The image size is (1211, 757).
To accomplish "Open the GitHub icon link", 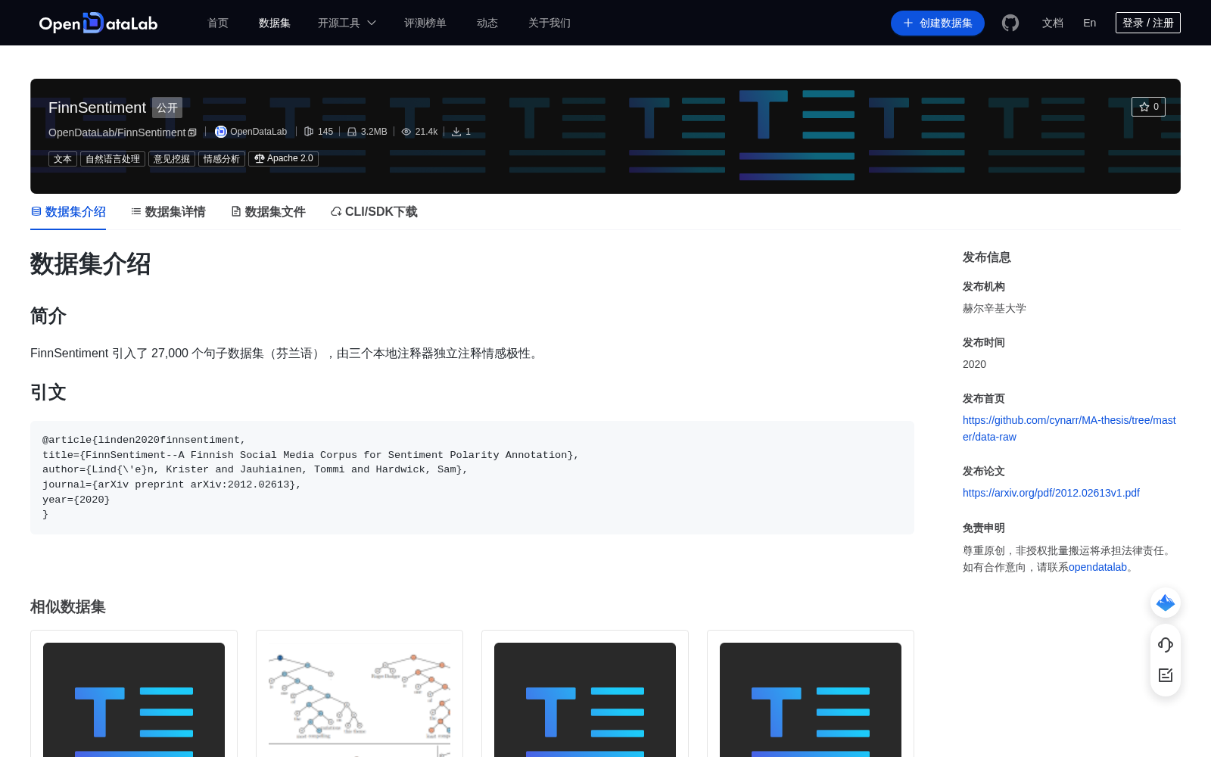I will click(1010, 23).
